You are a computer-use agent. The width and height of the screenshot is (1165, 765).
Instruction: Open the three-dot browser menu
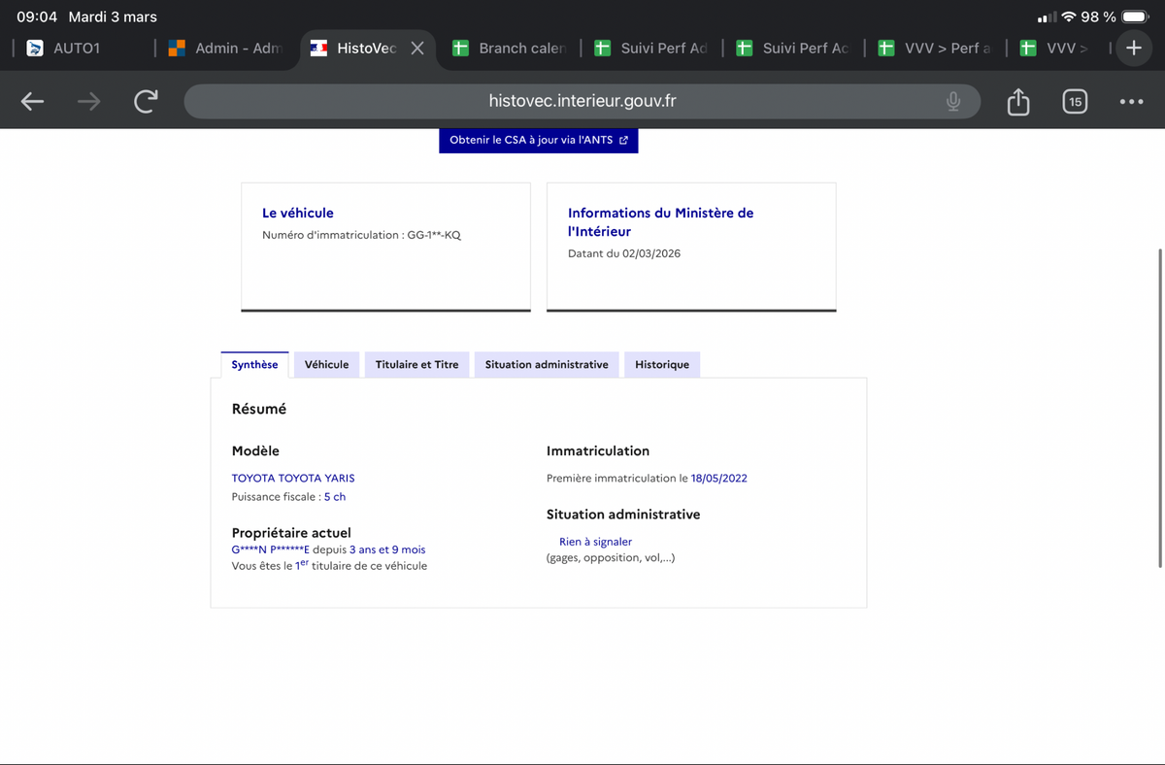tap(1131, 101)
